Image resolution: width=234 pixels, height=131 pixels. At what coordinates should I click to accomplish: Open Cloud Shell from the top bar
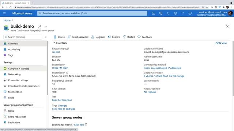pyautogui.click(x=154, y=13)
